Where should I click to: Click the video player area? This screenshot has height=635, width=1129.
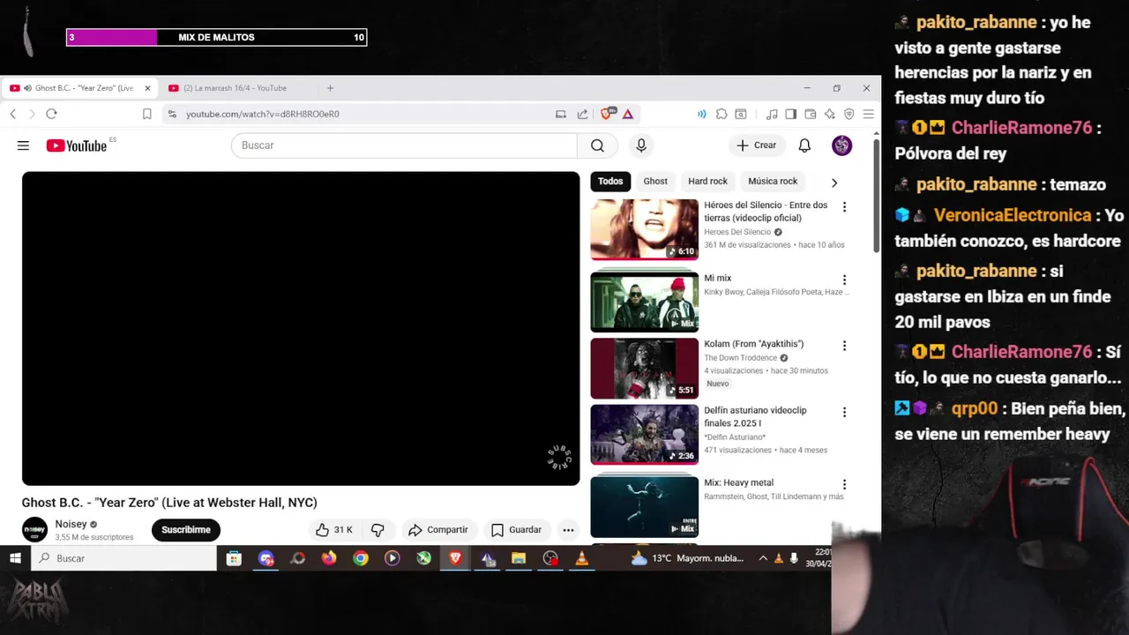tap(301, 328)
